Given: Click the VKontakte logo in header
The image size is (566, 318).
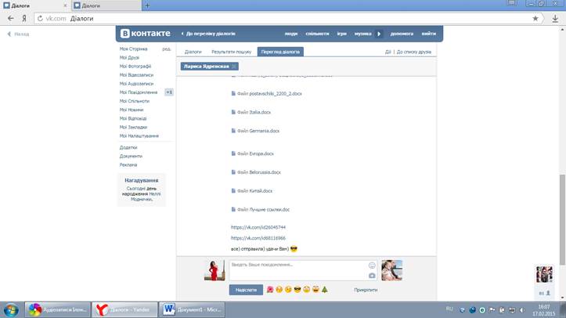Looking at the screenshot, I should [145, 34].
